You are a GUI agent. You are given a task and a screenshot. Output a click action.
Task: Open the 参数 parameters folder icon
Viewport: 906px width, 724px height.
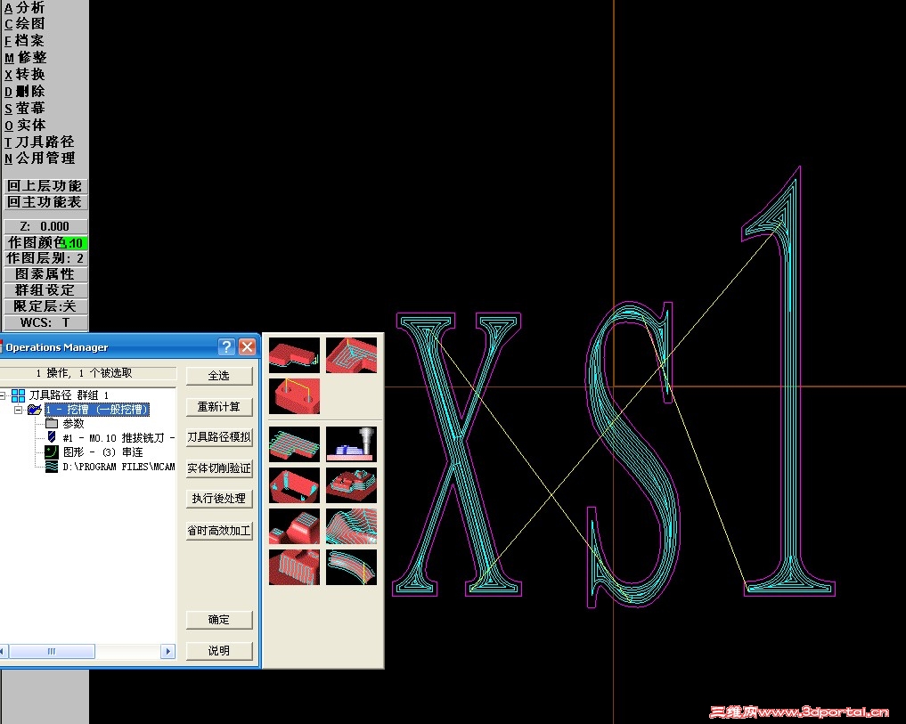52,424
